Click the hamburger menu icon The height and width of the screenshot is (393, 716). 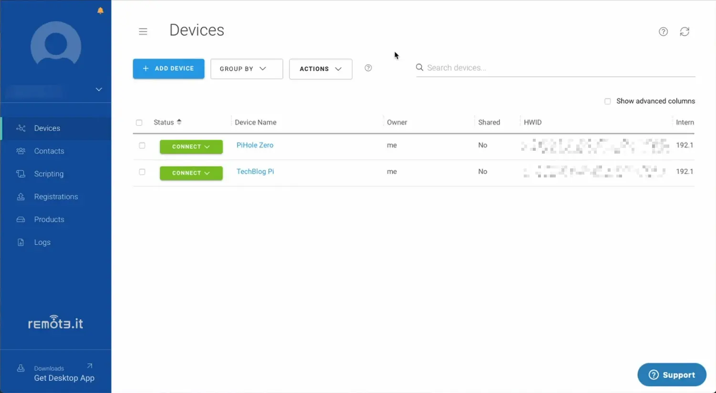[x=143, y=31]
